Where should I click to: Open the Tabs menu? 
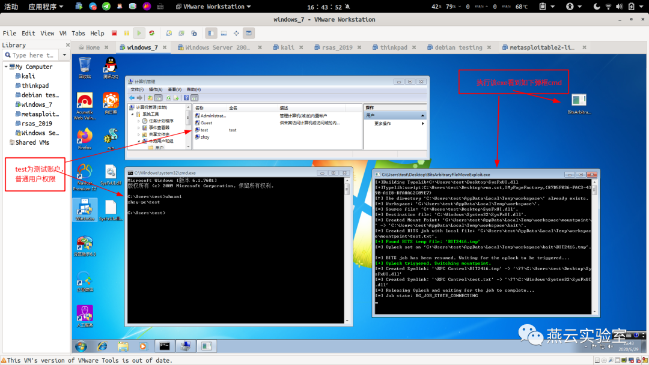78,33
